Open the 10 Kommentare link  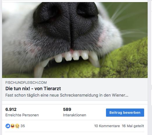click(x=107, y=126)
